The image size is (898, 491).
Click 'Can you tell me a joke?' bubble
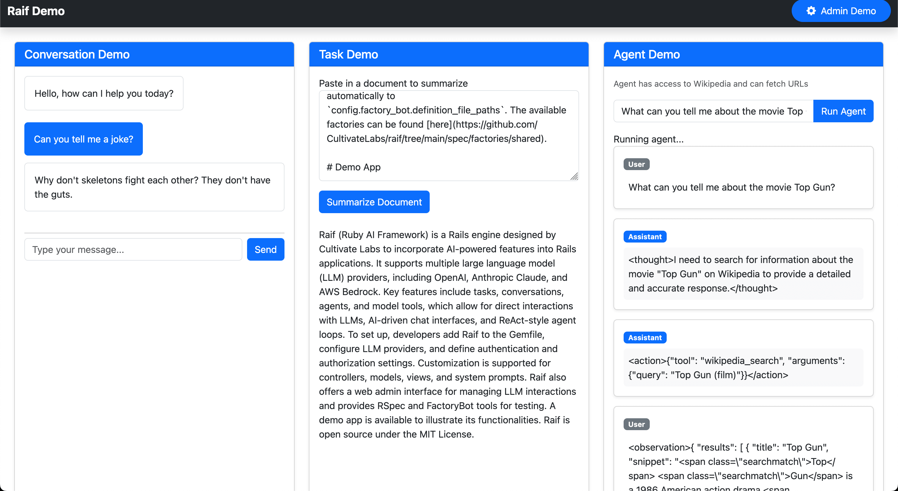[83, 139]
